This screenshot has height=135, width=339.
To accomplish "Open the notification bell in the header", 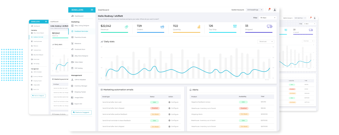I will [269, 10].
